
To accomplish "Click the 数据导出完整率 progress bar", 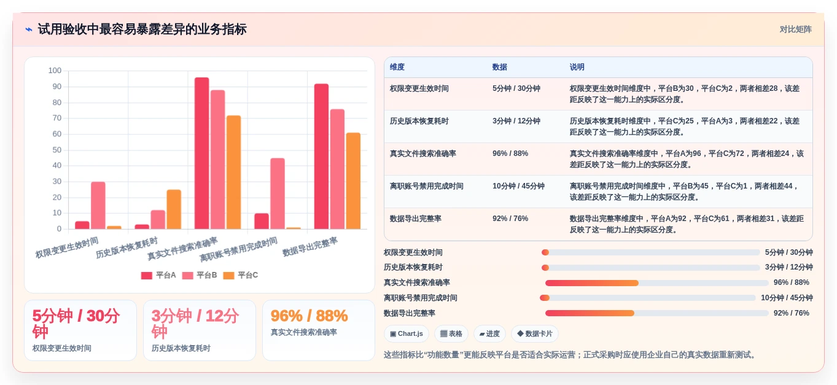I will 657,313.
